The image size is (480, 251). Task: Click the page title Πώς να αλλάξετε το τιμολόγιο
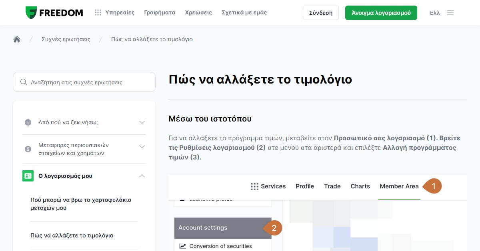(x=260, y=79)
